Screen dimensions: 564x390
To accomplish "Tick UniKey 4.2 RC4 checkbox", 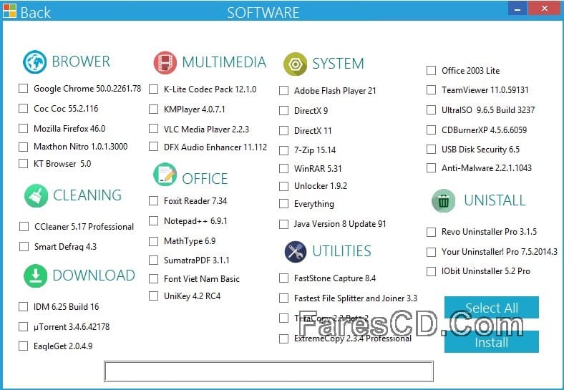I will (x=154, y=296).
